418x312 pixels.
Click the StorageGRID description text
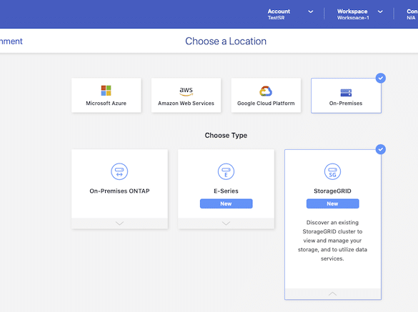click(x=332, y=241)
